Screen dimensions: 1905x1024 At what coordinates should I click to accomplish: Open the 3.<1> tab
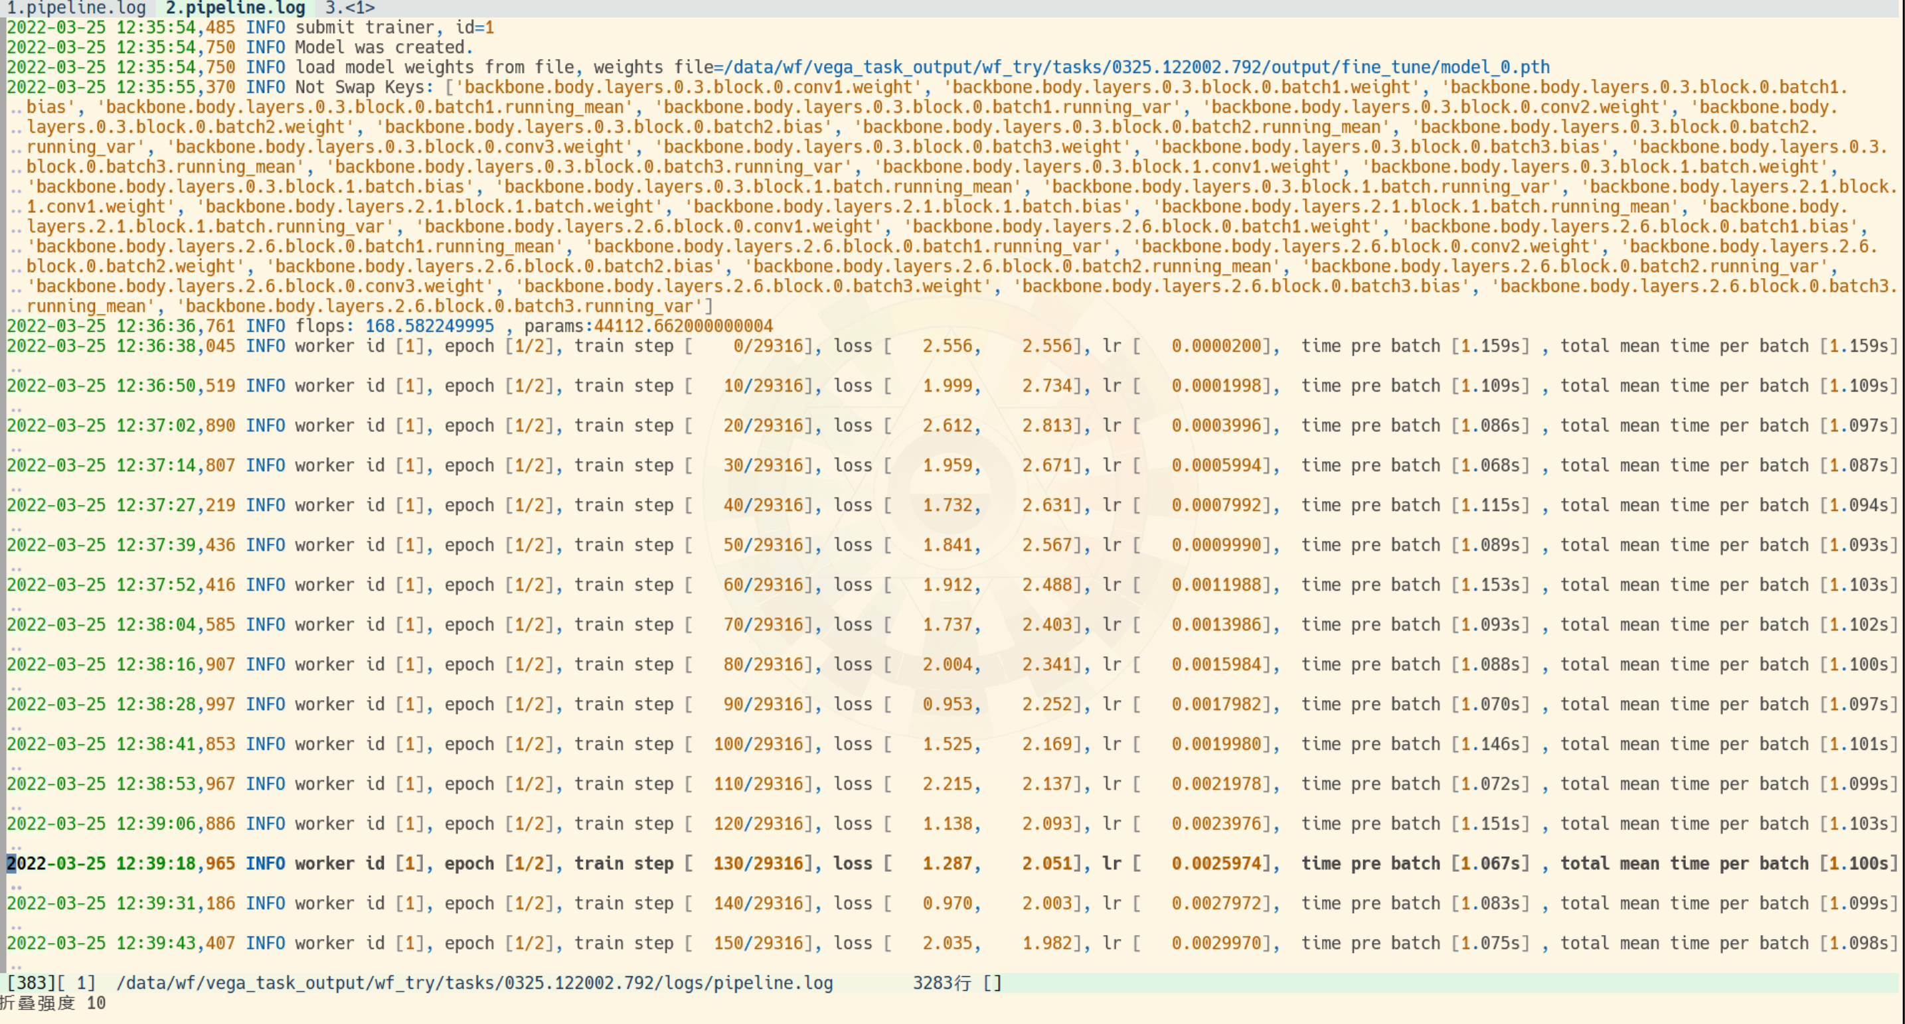[350, 8]
